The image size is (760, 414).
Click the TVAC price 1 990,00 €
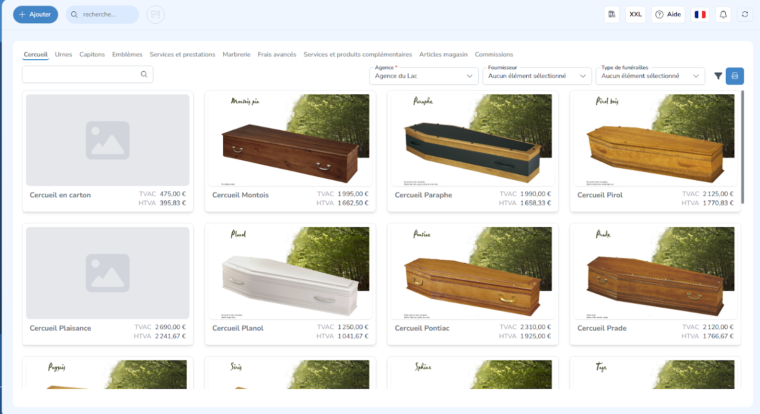click(x=536, y=194)
